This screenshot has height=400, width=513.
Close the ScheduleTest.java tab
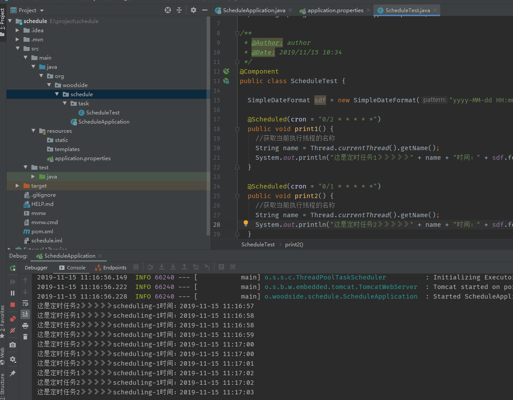click(x=435, y=10)
